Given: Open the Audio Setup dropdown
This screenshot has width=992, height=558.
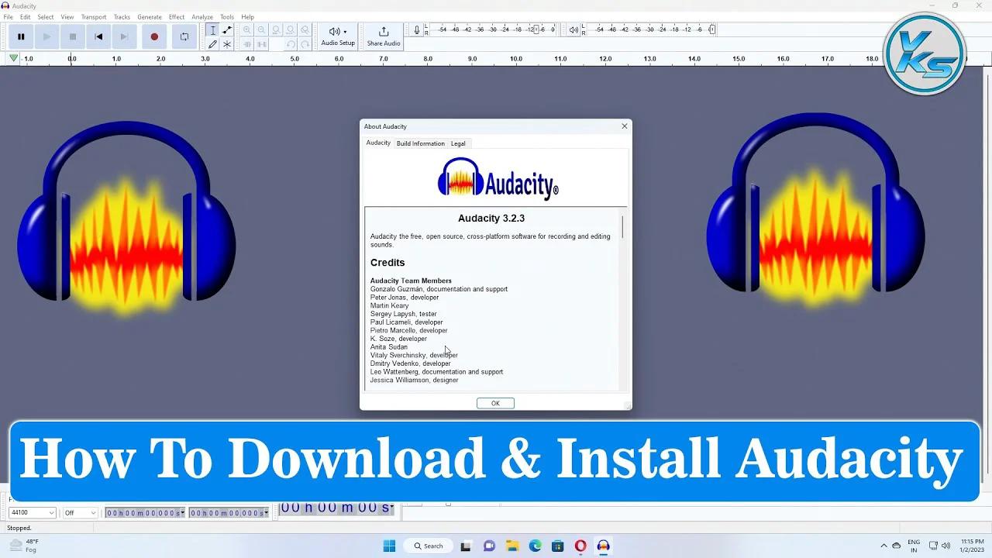Looking at the screenshot, I should tap(337, 36).
